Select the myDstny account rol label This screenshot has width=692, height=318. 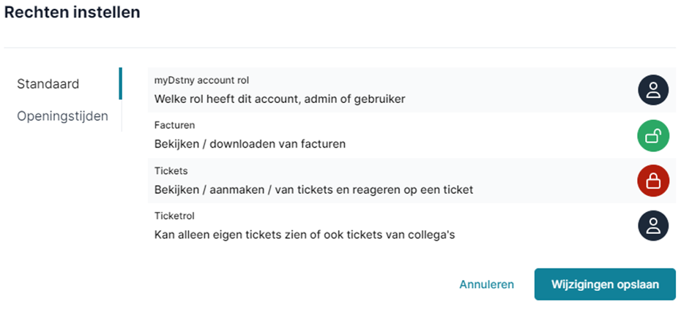tap(201, 80)
